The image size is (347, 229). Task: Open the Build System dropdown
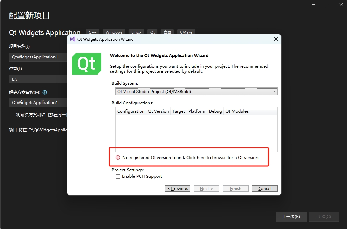tap(196, 91)
